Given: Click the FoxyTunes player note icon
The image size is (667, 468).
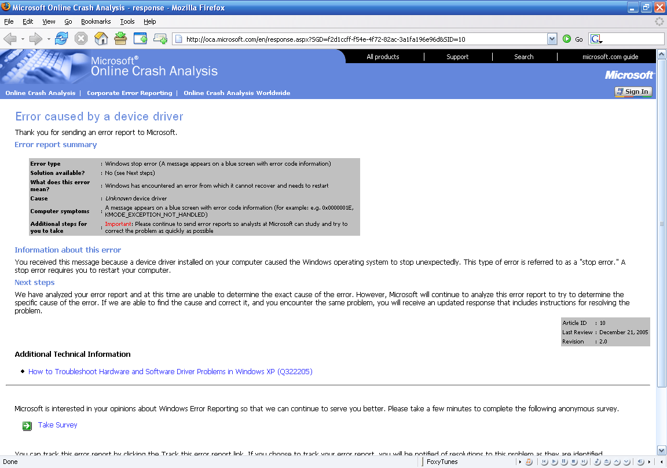Looking at the screenshot, I should click(x=598, y=462).
